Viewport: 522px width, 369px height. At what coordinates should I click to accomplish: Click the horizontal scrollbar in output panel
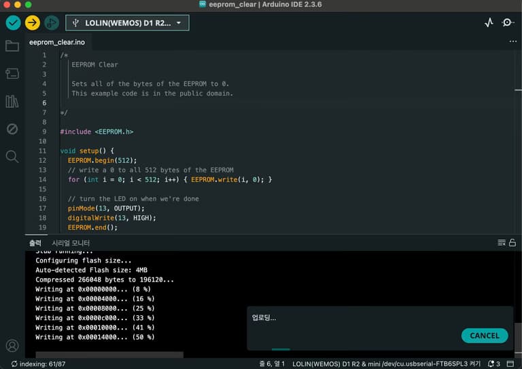click(109, 354)
